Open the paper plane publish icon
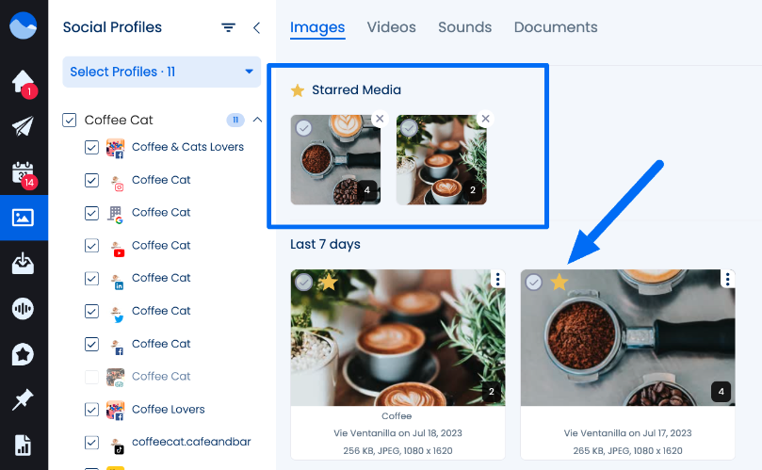This screenshot has width=762, height=470. click(23, 126)
